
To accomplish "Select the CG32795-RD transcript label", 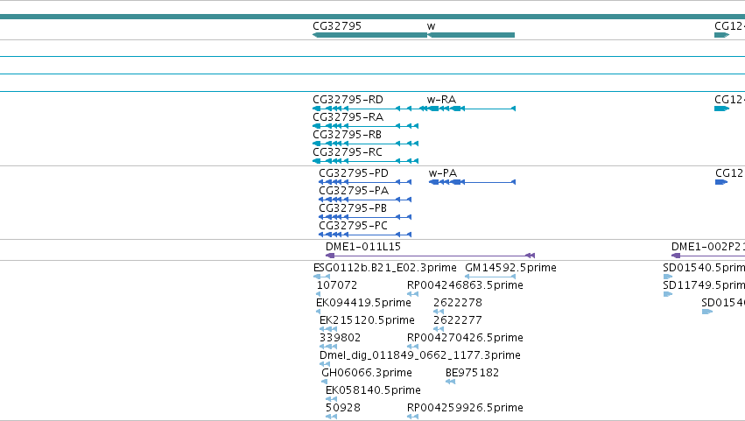I will [348, 100].
